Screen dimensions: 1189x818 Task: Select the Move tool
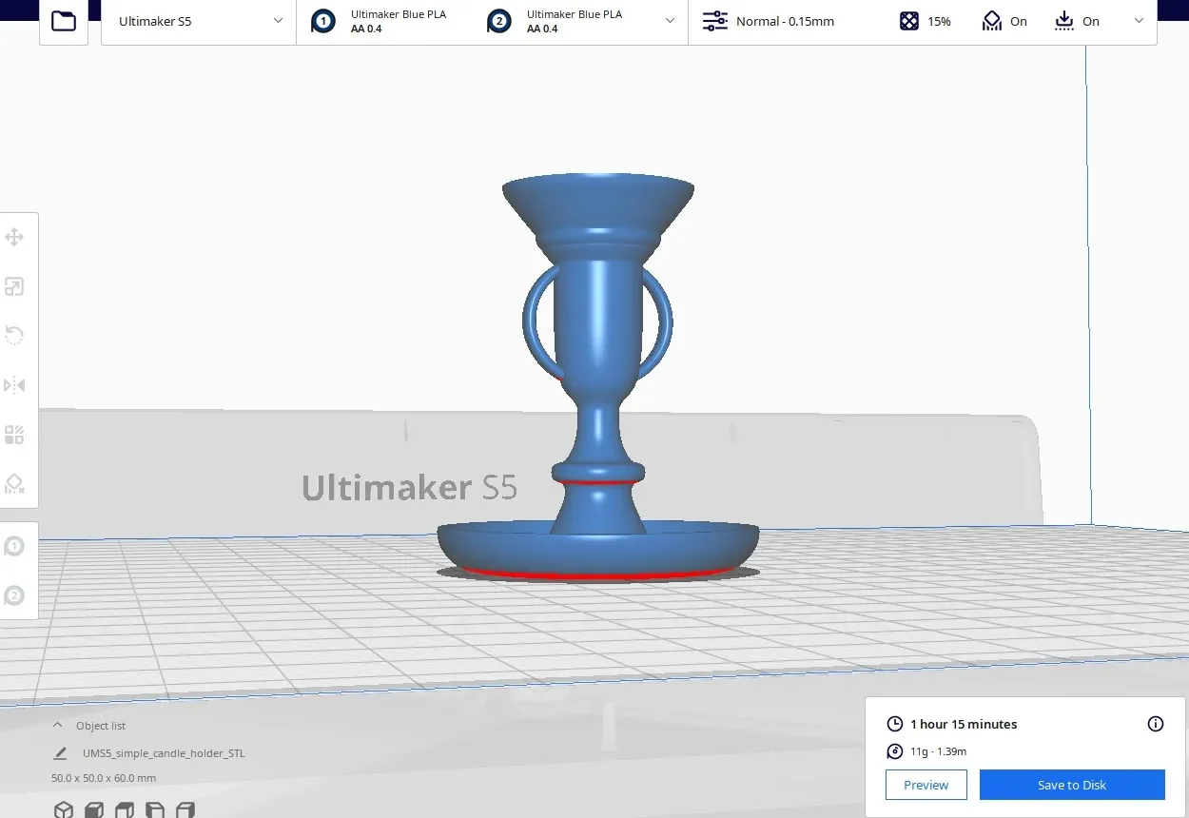14,237
